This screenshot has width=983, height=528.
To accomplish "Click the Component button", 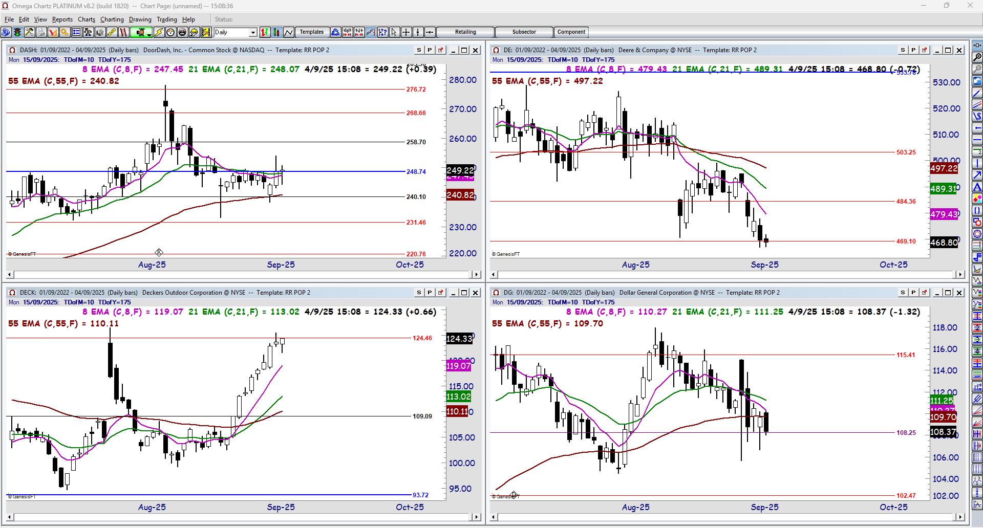I will click(571, 32).
